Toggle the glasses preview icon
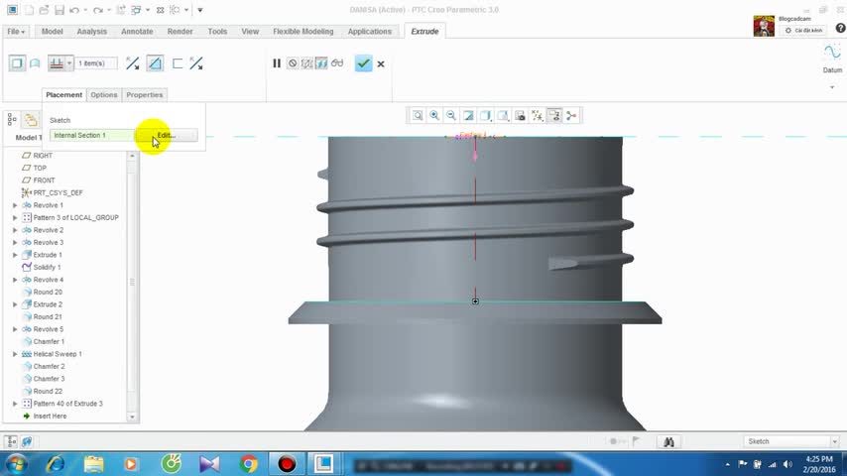This screenshot has height=476, width=847. (337, 63)
